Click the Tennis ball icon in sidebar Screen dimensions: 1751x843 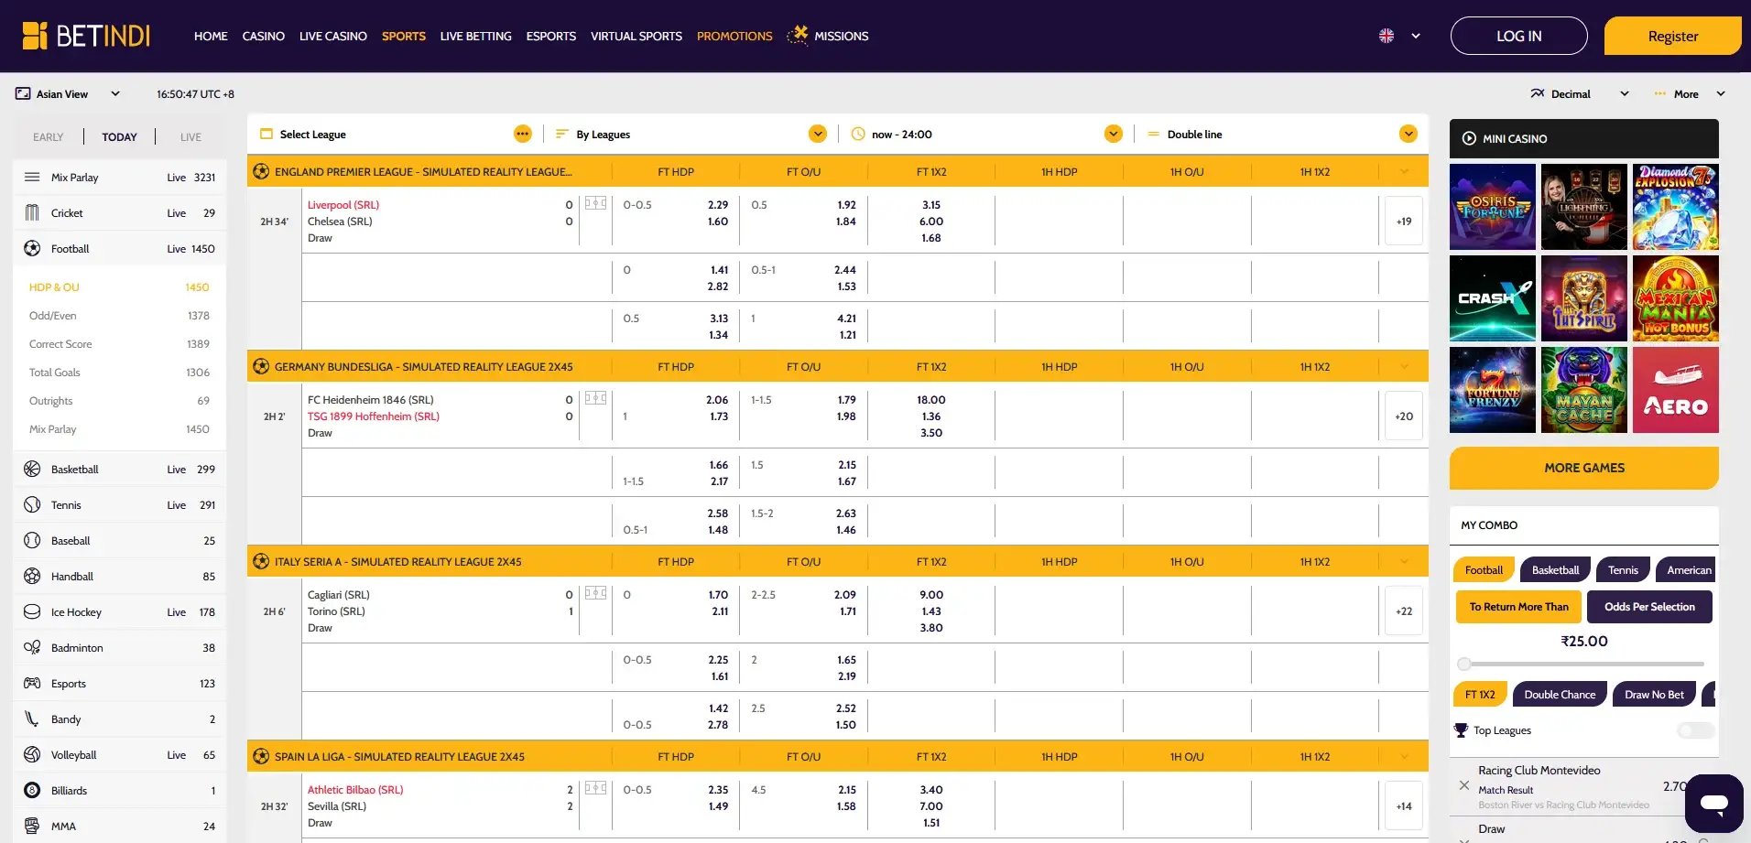pos(32,505)
